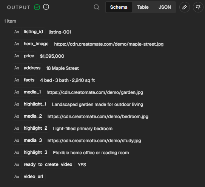Click the string type icon beside media_2
This screenshot has height=187, width=205.
[x=17, y=116]
